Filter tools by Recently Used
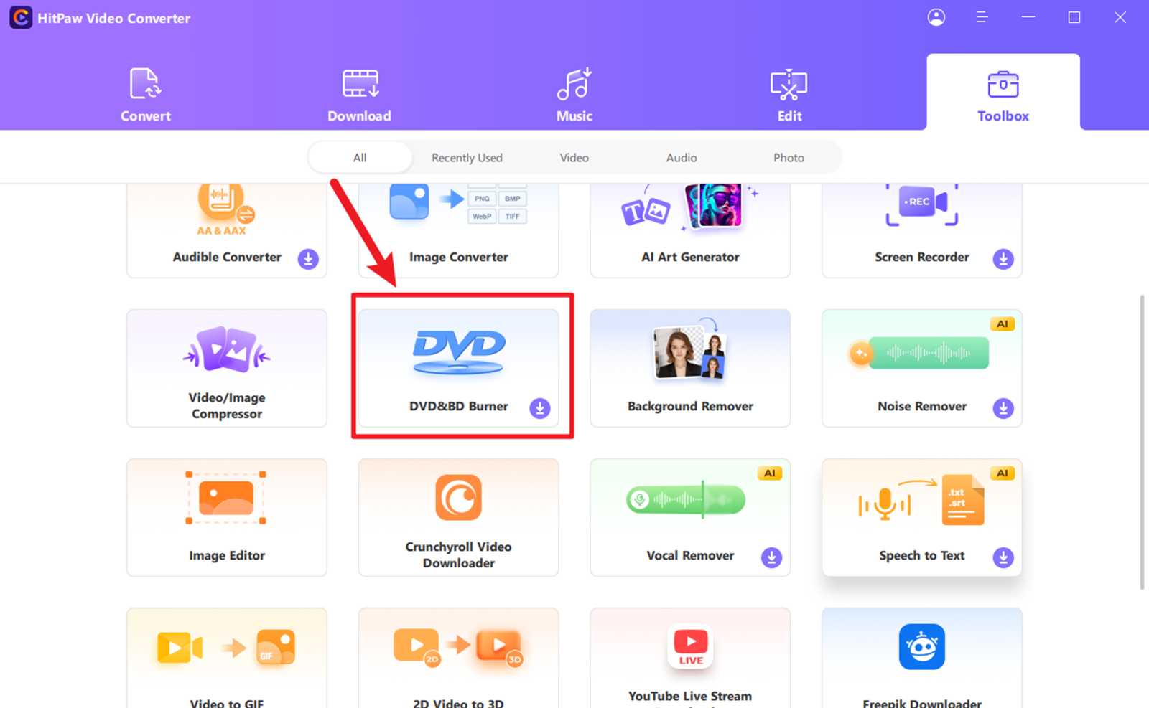This screenshot has height=708, width=1149. click(467, 157)
